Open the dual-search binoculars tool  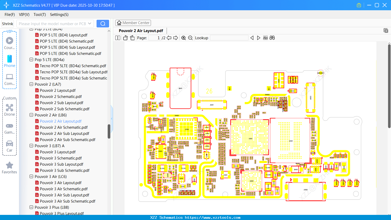click(272, 38)
